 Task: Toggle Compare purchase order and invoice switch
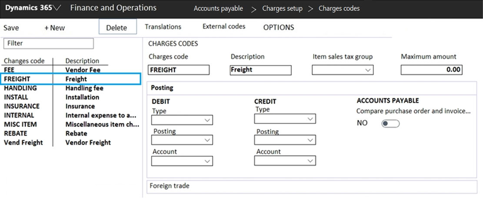click(x=390, y=124)
